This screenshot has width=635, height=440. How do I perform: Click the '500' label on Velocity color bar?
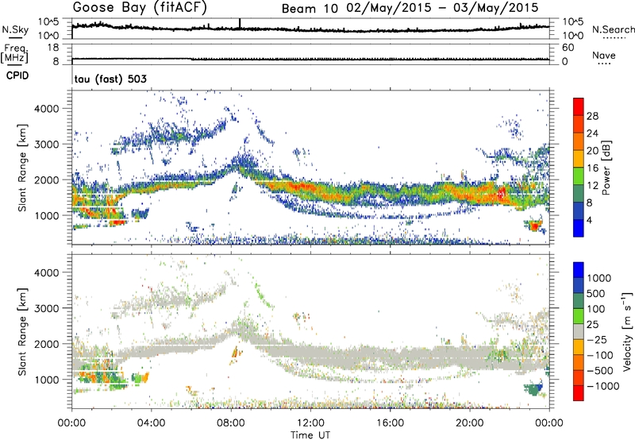pos(596,294)
